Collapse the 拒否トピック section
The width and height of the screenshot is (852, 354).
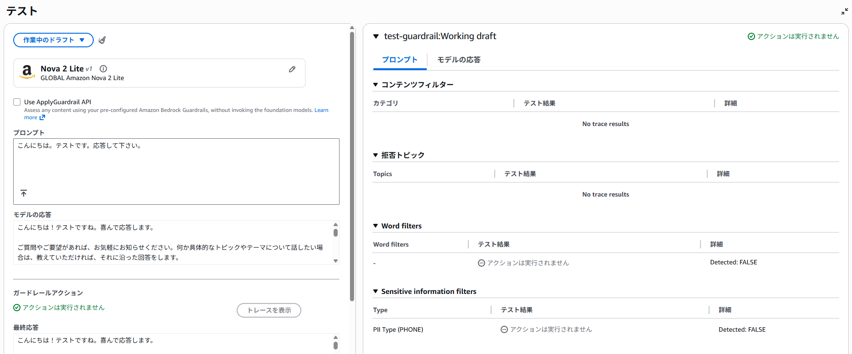pos(375,155)
